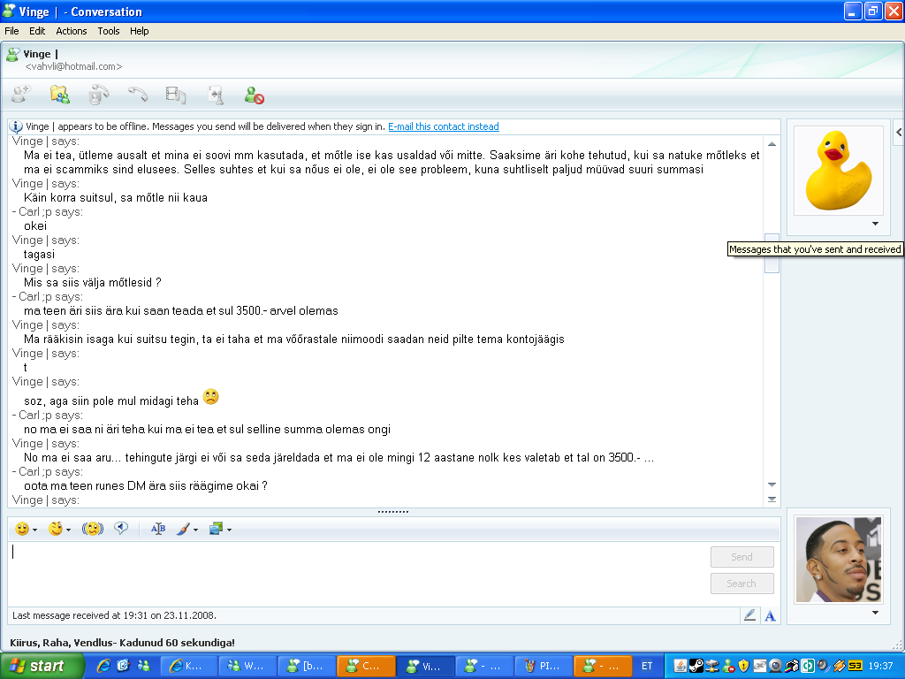
Task: Open the activities film and music icon
Action: (x=177, y=95)
